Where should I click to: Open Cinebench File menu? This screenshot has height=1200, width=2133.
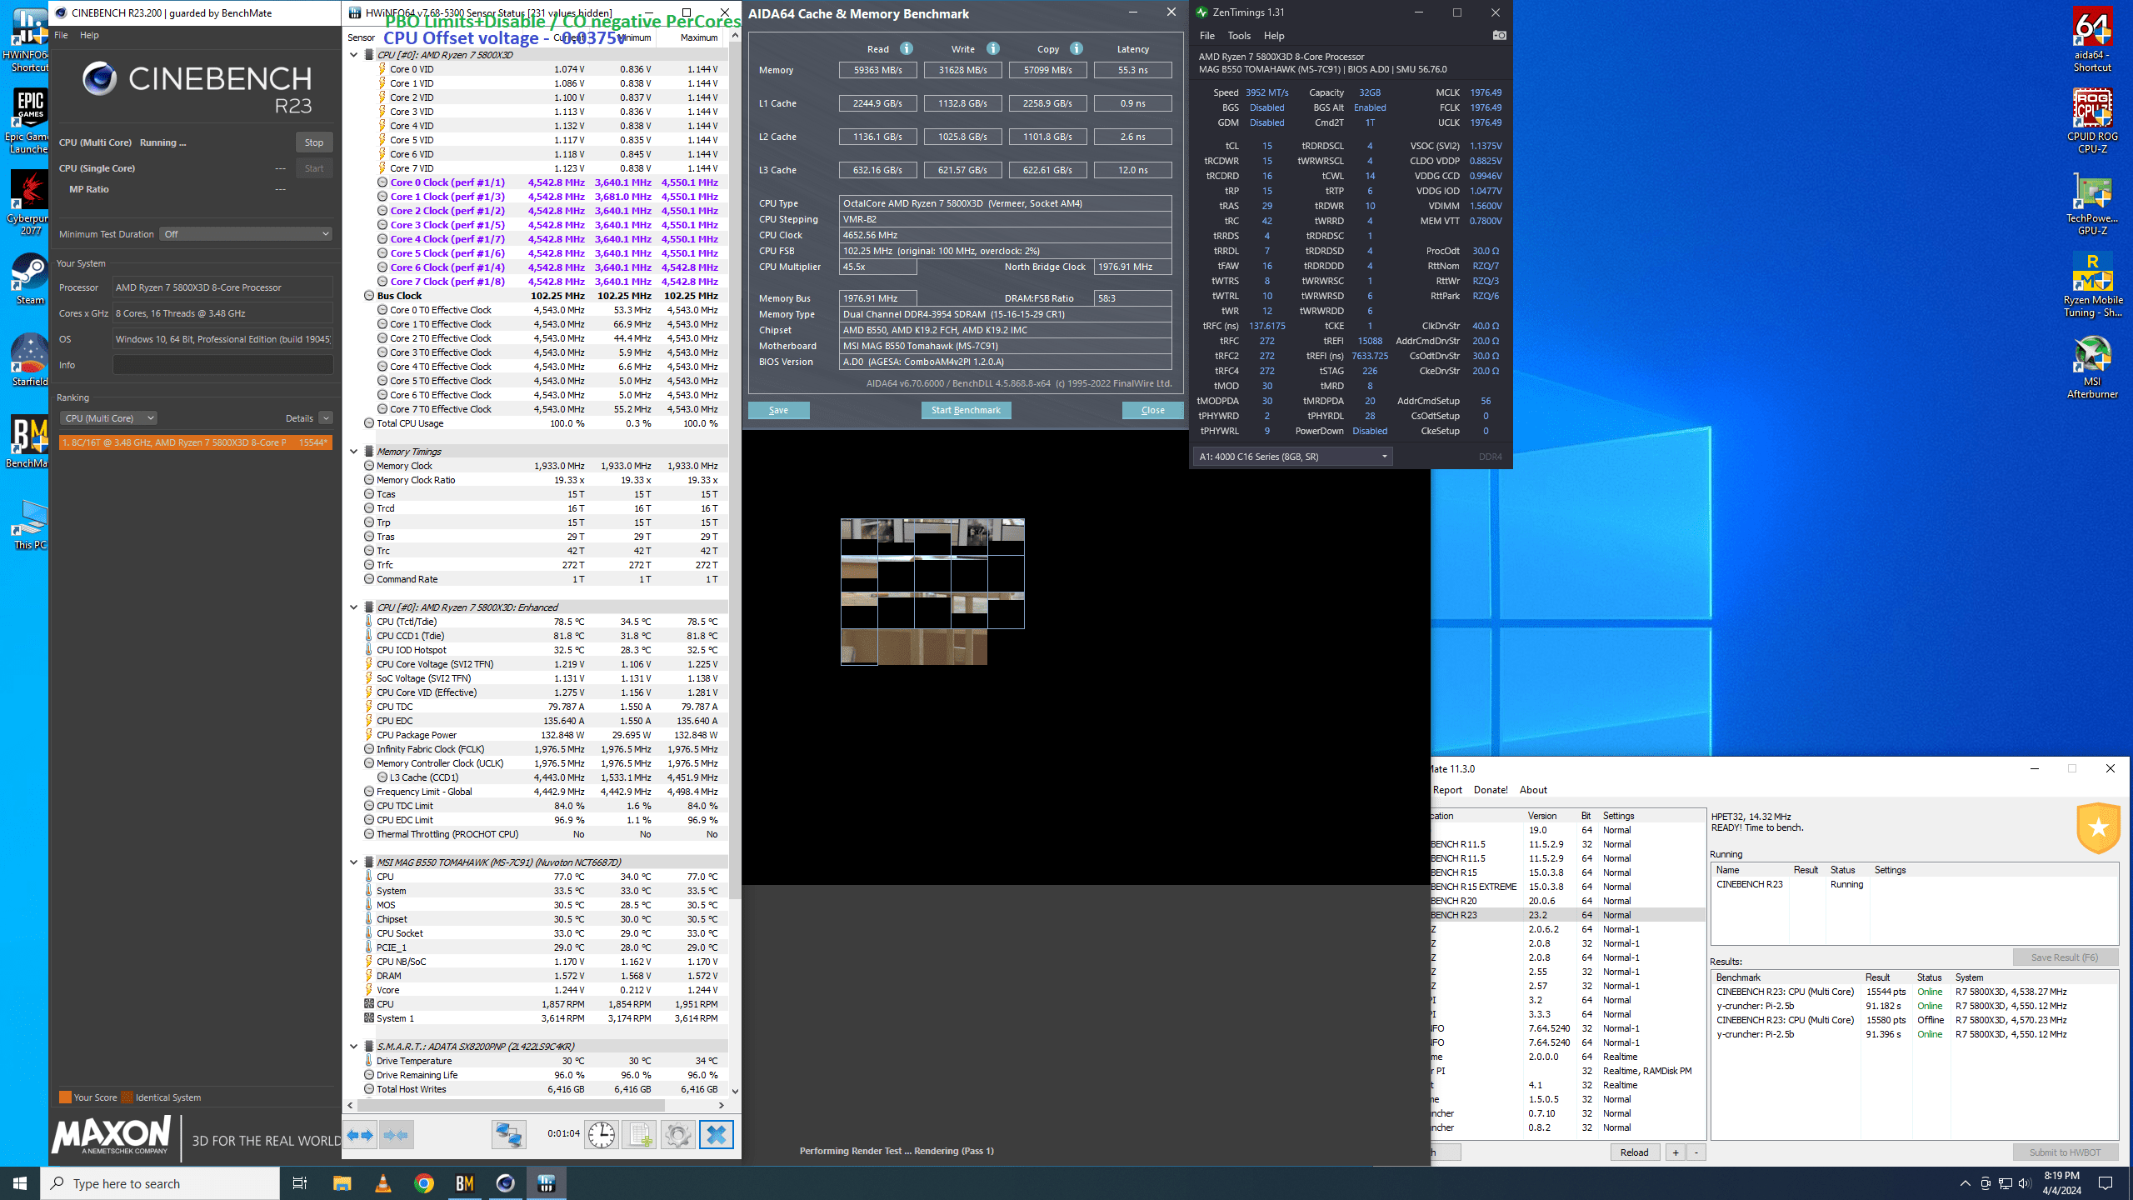(61, 35)
